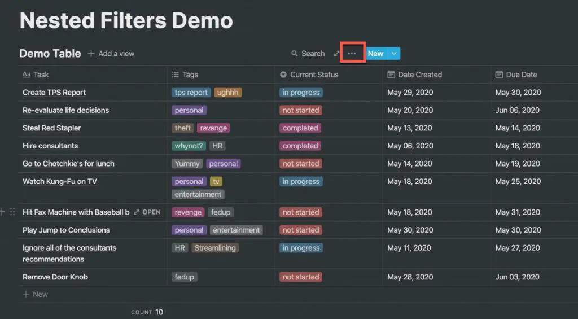The height and width of the screenshot is (319, 578).
Task: Click the Search magnifier icon
Action: coord(294,54)
